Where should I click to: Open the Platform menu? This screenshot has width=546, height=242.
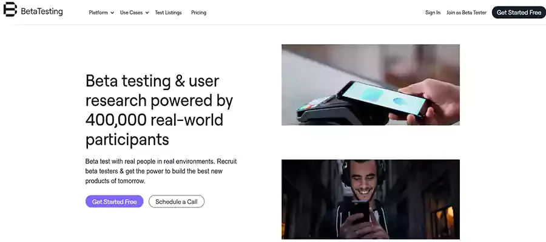click(98, 13)
